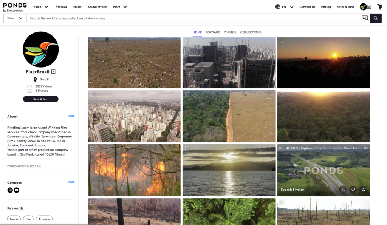Edit the Connect section
Viewport: 387px width, 225px height.
pos(71,182)
